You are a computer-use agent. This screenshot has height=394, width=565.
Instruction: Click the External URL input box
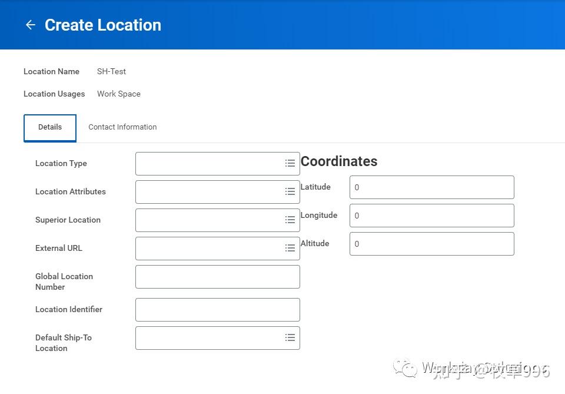pos(212,248)
